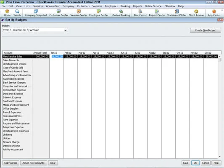Screen dimensions: 224x168
Task: Select the Utilities account
Action: pos(7,138)
